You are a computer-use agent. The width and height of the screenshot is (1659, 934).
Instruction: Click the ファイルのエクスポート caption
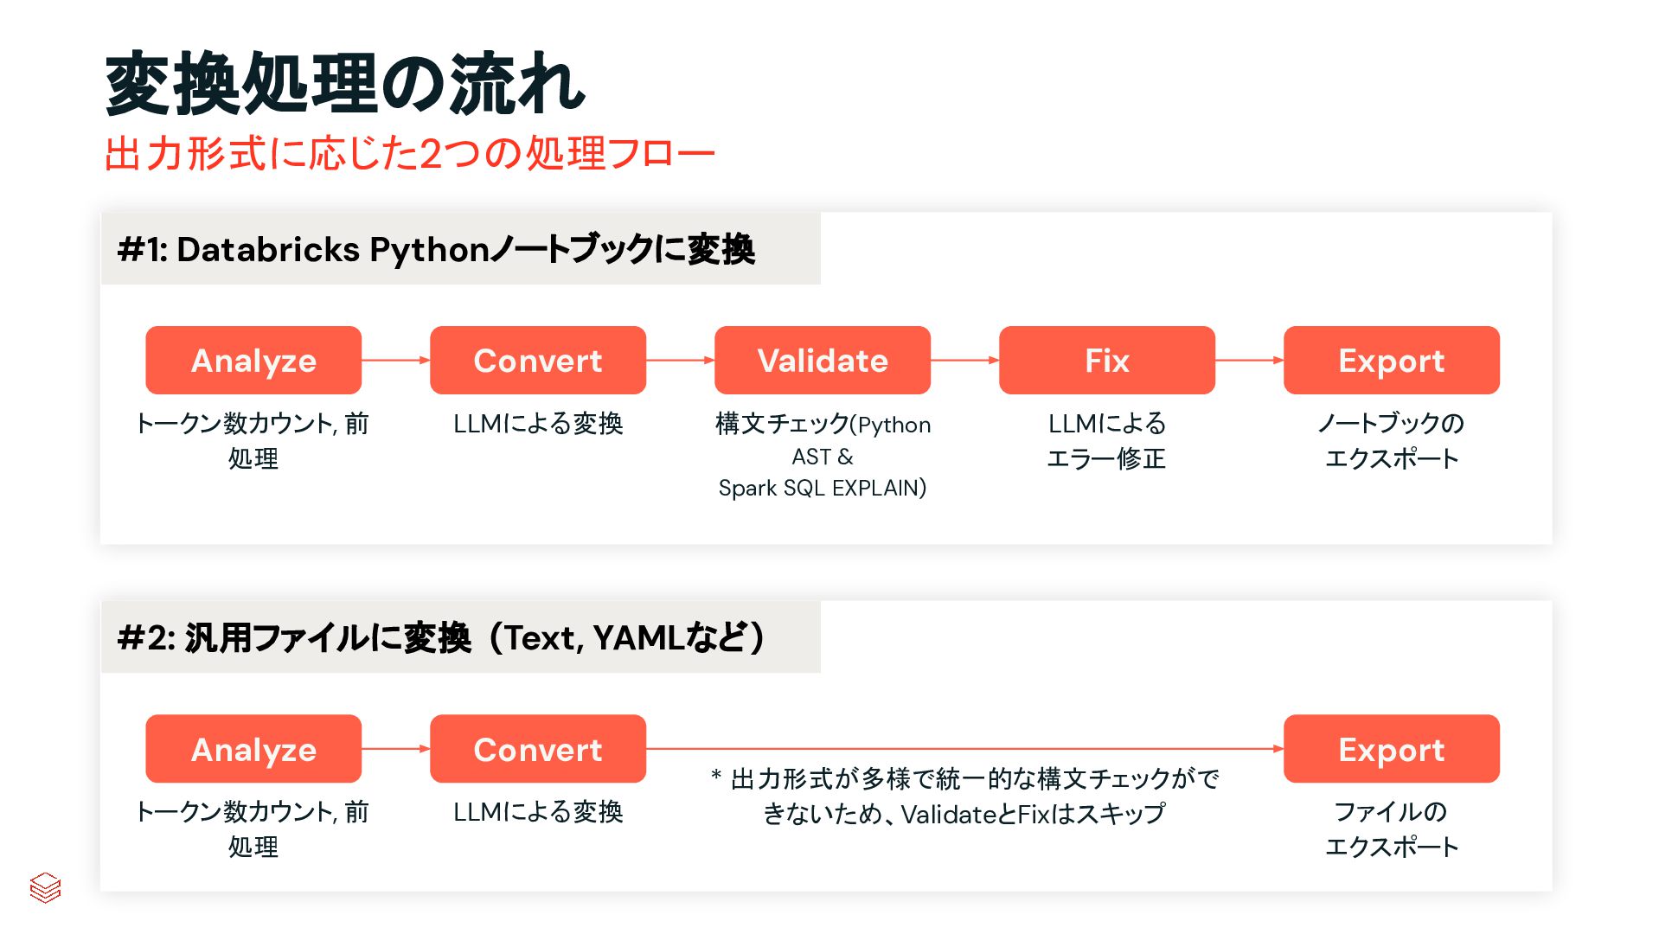coord(1391,828)
